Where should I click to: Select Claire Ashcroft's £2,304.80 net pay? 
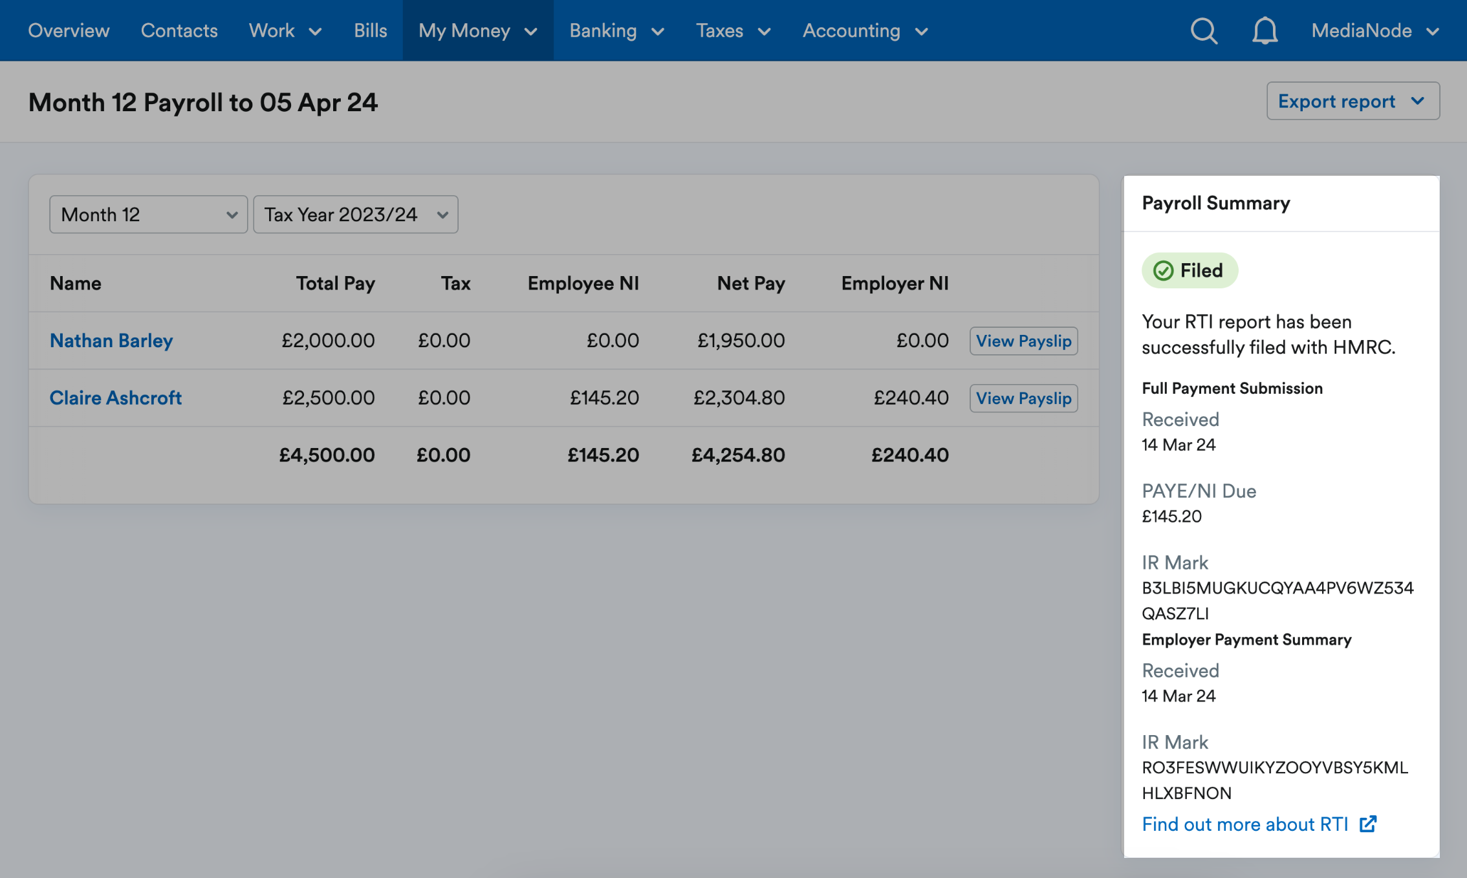pos(739,398)
